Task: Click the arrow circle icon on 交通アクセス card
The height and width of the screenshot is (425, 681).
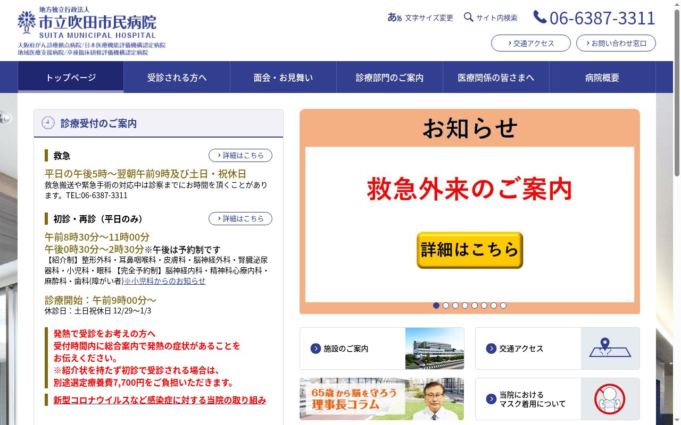Action: point(491,348)
